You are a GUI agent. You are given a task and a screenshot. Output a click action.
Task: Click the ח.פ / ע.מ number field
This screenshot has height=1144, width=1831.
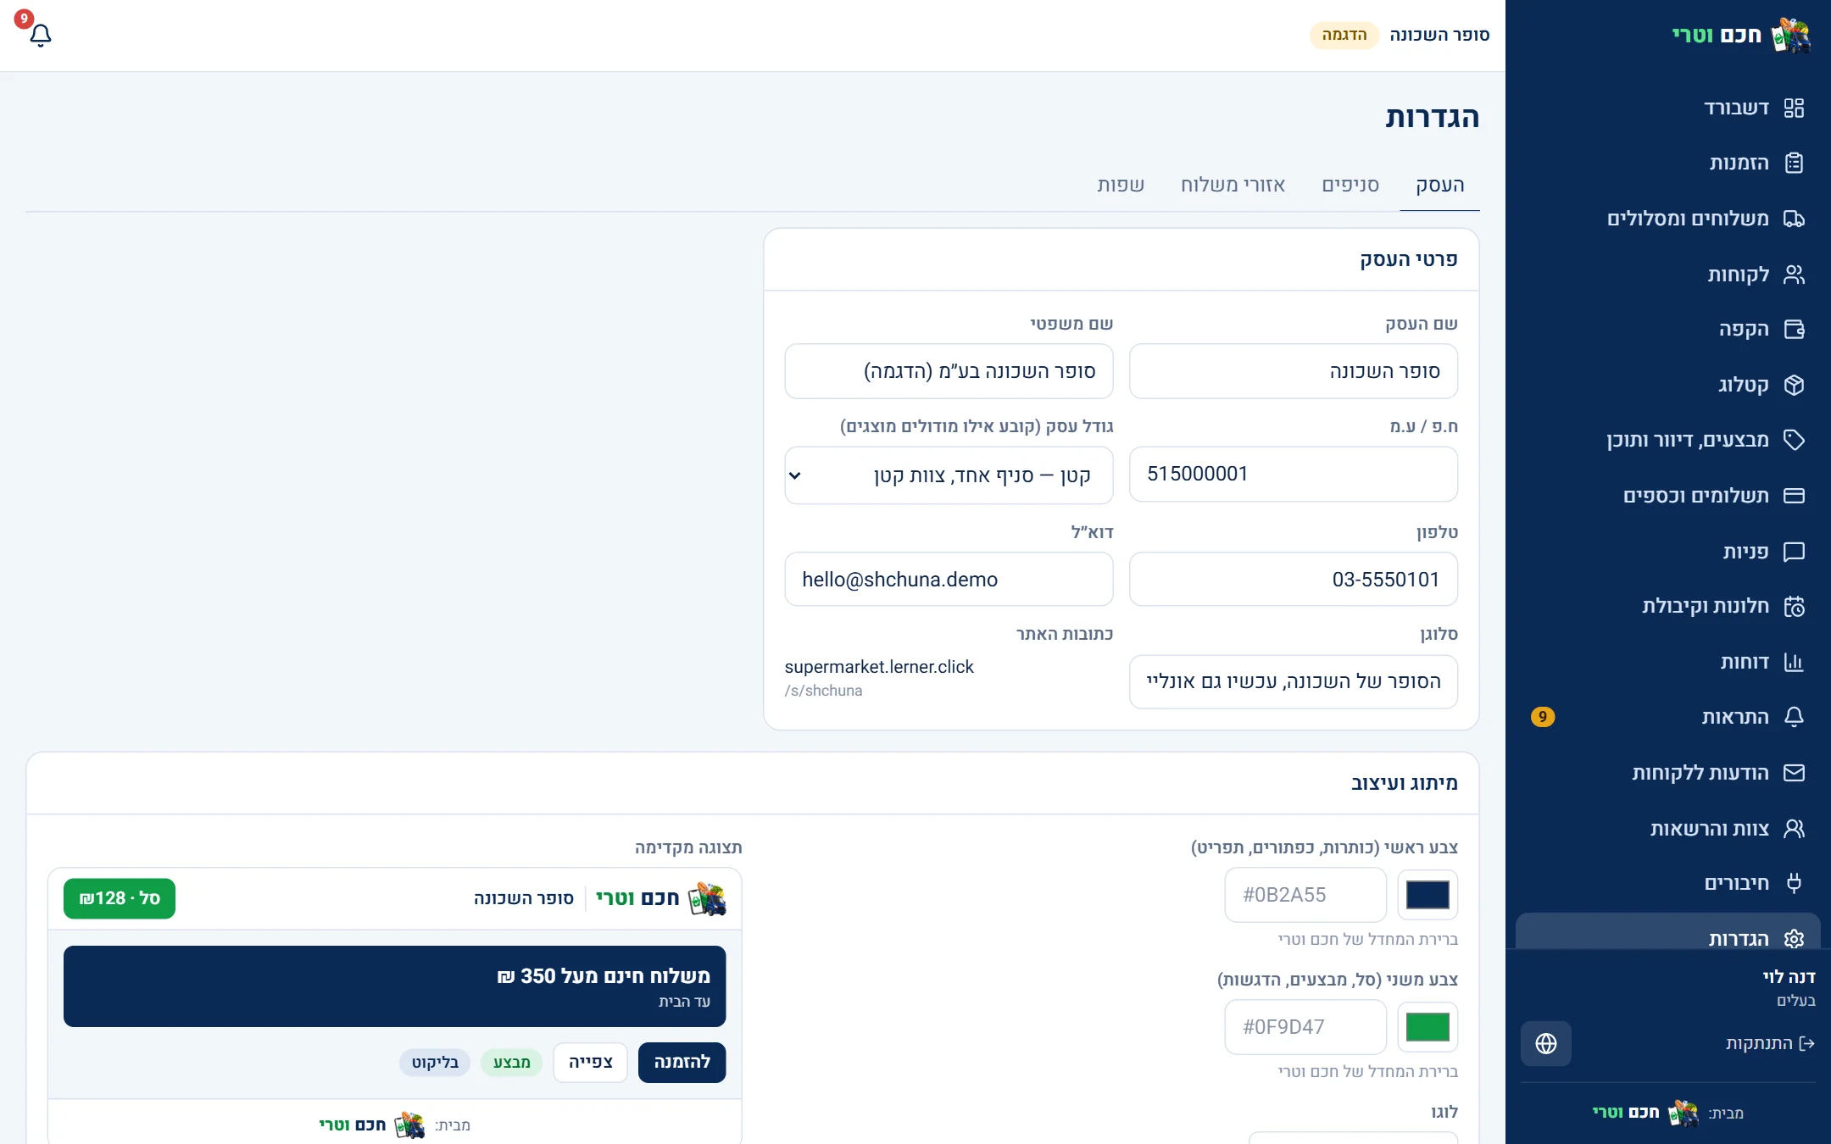1294,474
